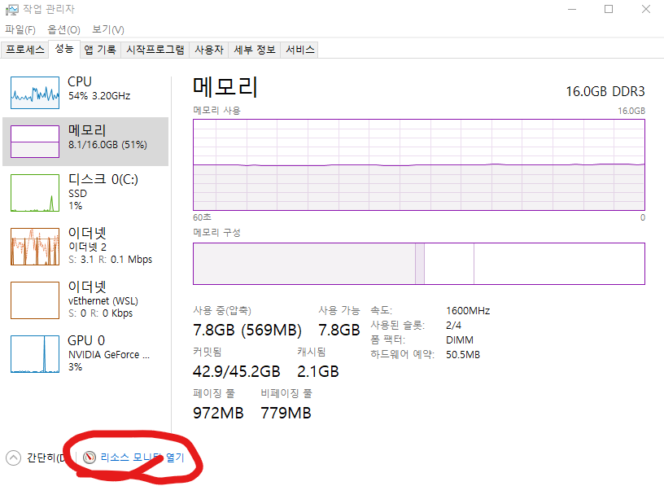Image resolution: width=664 pixels, height=486 pixels.
Task: Select the CPU usage graph thumbnail
Action: click(x=35, y=93)
